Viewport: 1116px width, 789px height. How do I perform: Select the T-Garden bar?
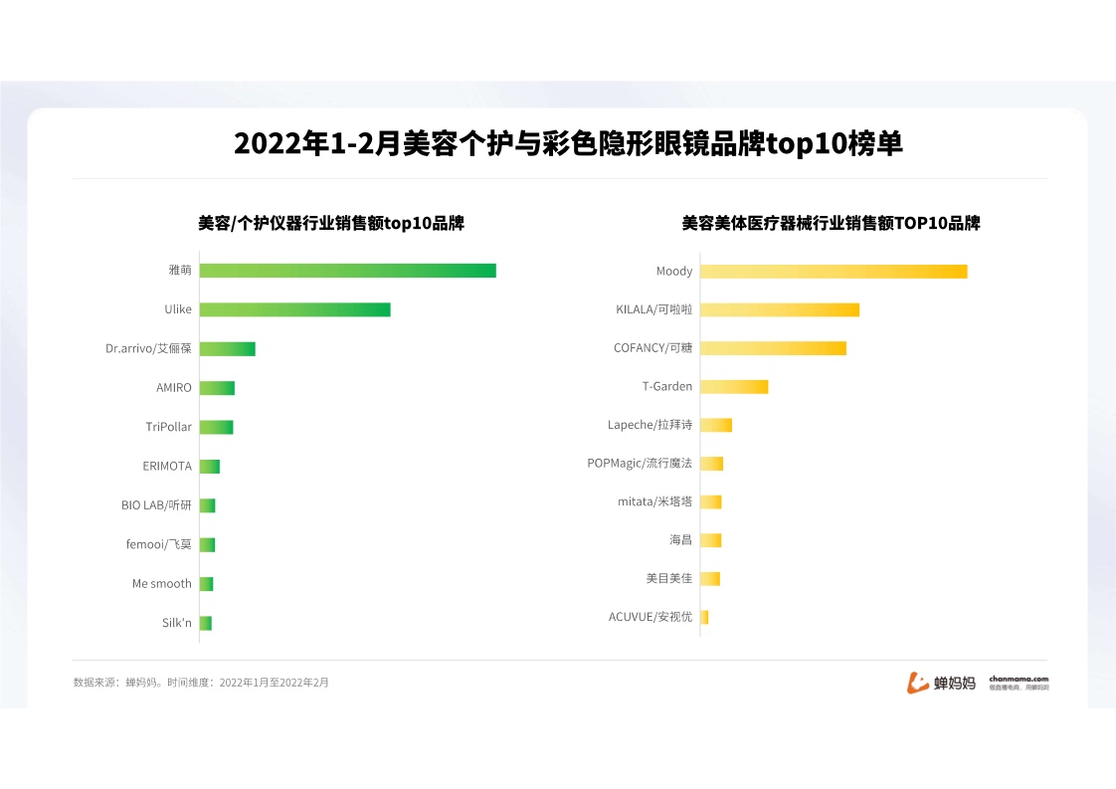point(734,386)
